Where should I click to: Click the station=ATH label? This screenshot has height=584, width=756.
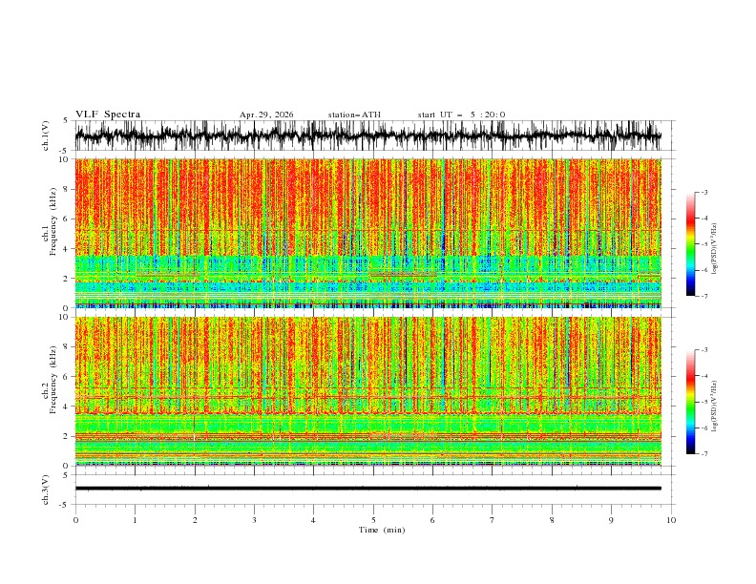click(x=354, y=115)
